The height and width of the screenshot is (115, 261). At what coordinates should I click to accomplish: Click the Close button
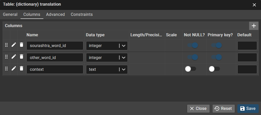point(198,109)
